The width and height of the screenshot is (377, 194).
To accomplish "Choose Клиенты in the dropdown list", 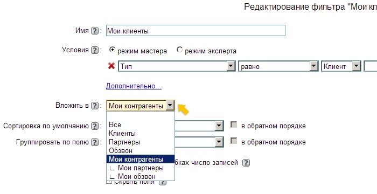I will coord(141,133).
